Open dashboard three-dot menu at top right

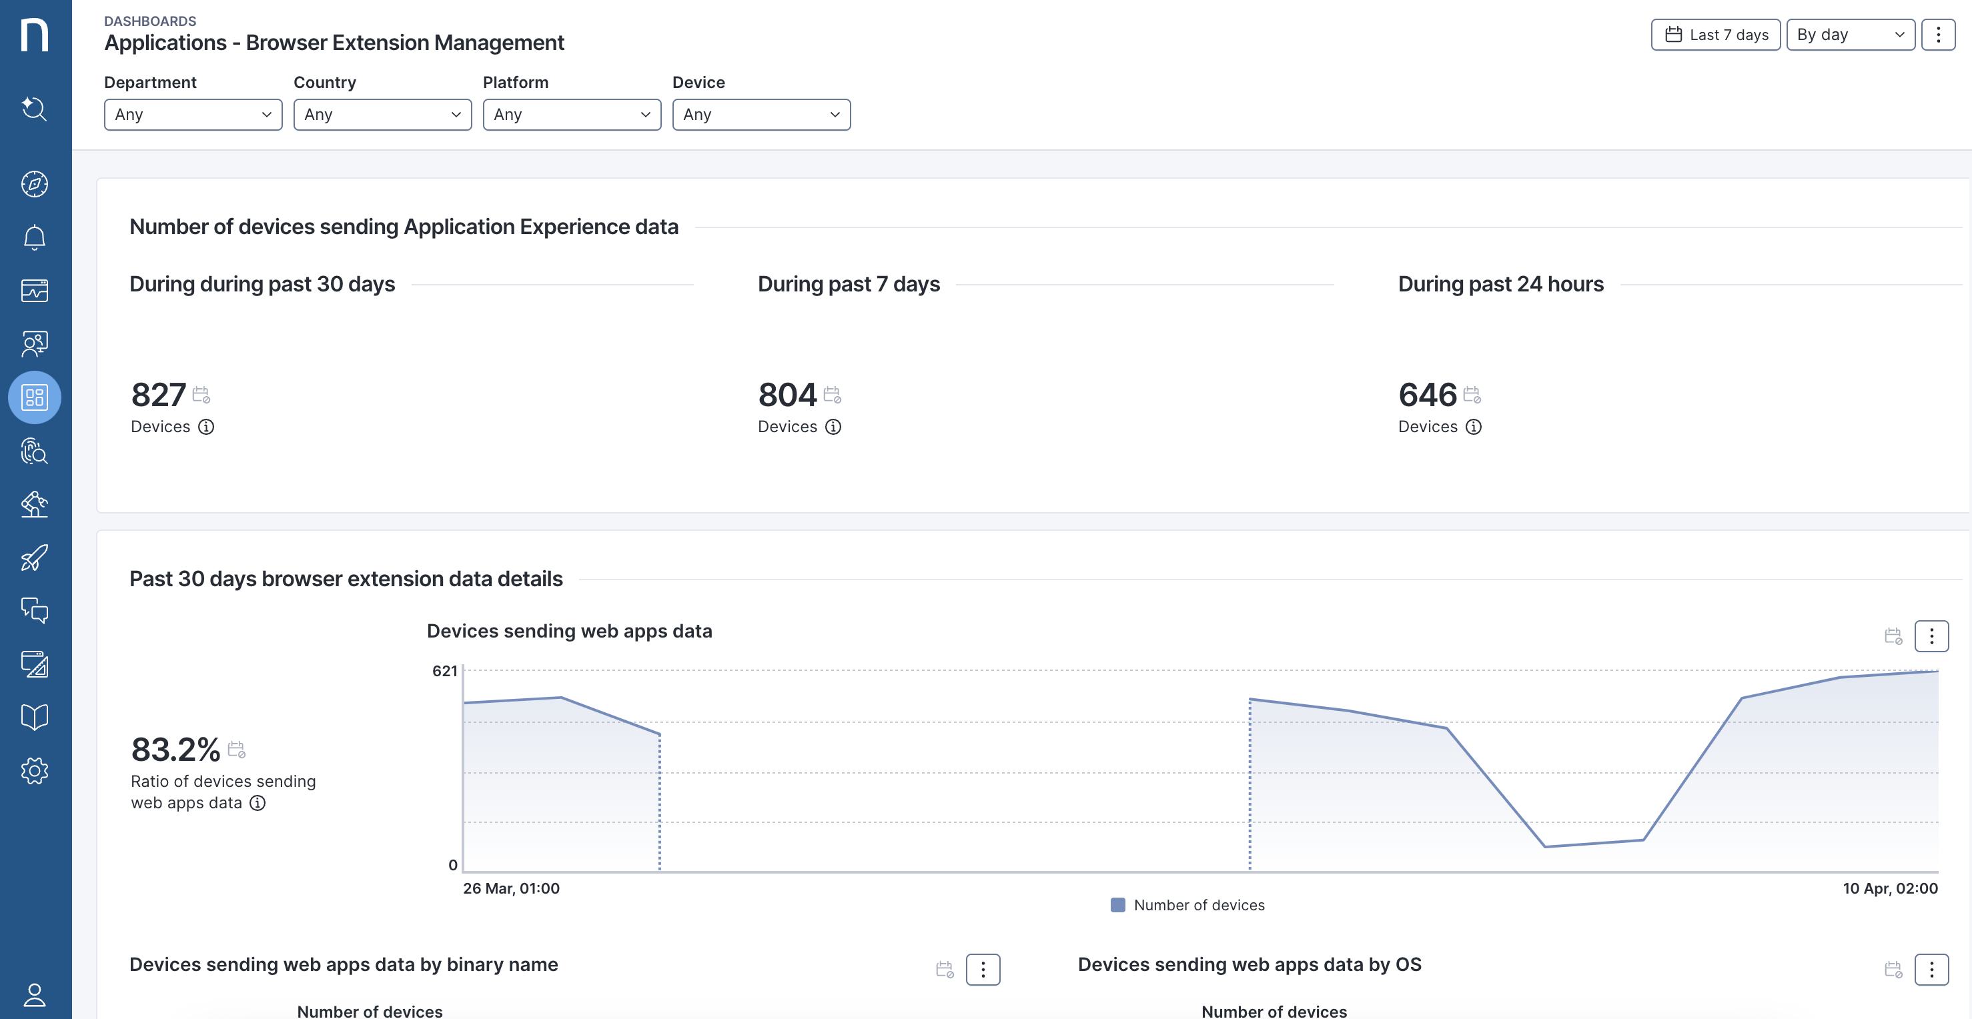[x=1937, y=35]
